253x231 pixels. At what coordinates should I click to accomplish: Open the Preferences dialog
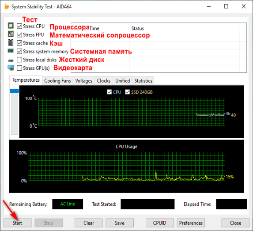[191, 223]
